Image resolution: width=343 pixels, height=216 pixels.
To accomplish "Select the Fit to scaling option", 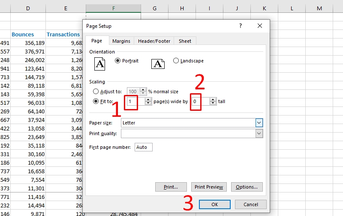I will [96, 101].
